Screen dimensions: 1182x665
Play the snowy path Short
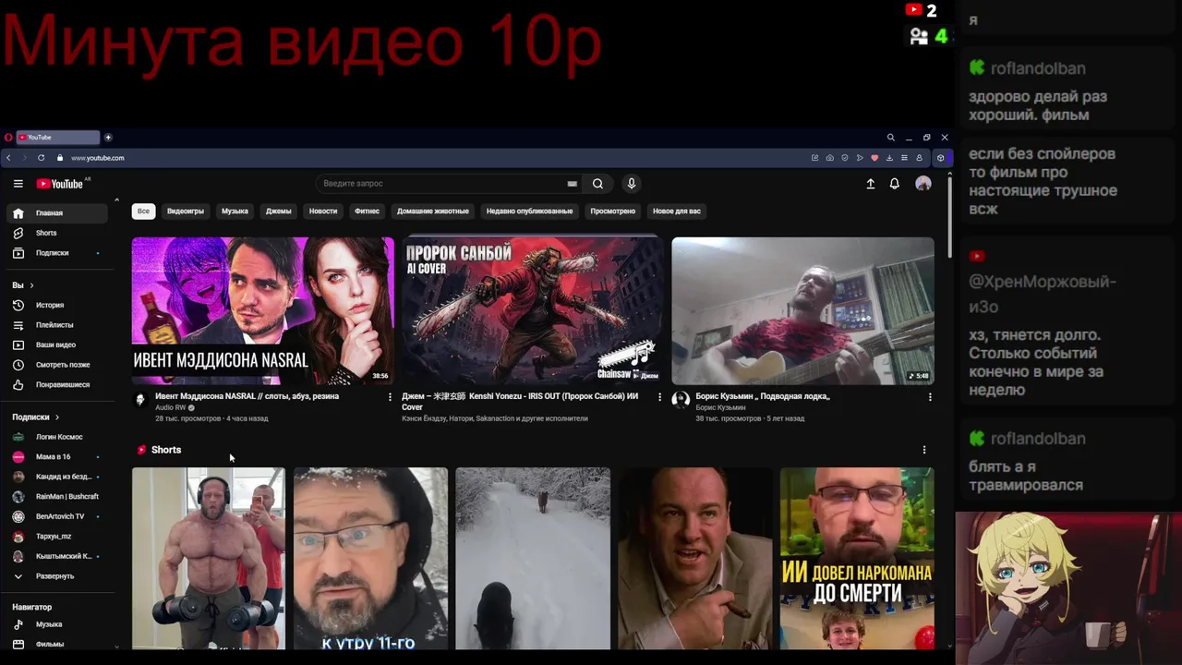[533, 558]
